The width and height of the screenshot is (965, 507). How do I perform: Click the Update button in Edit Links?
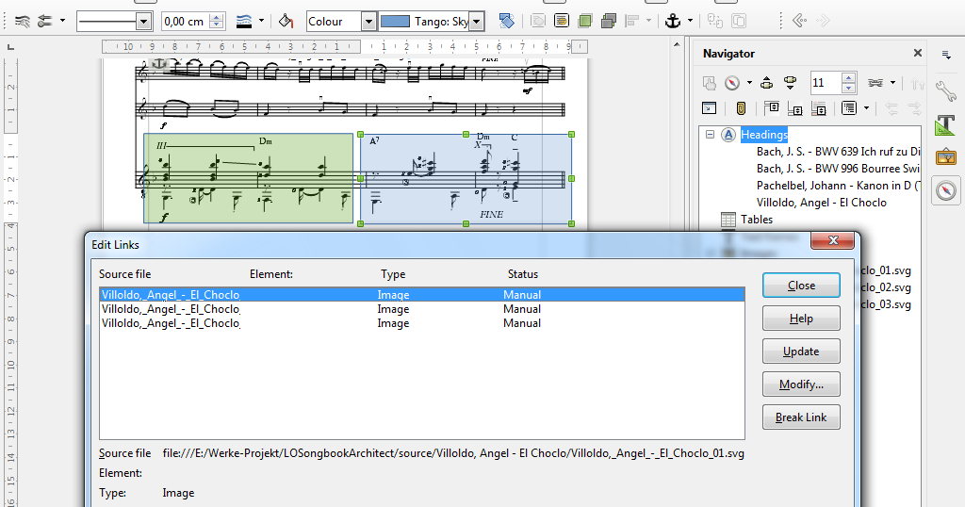pos(801,352)
